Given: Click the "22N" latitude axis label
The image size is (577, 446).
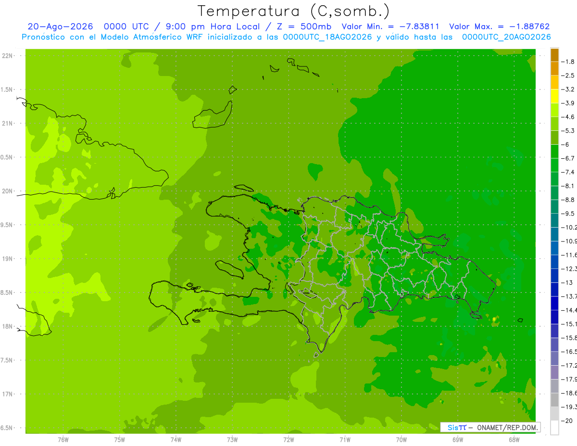Looking at the screenshot, I should [8, 56].
